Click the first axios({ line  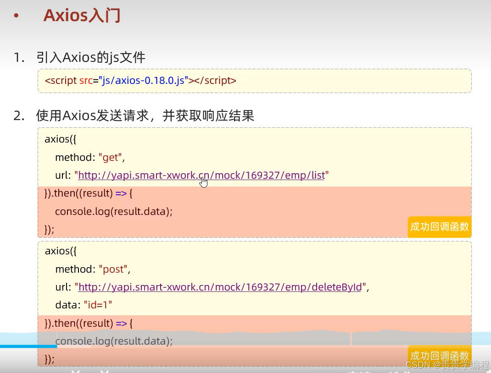tap(60, 139)
